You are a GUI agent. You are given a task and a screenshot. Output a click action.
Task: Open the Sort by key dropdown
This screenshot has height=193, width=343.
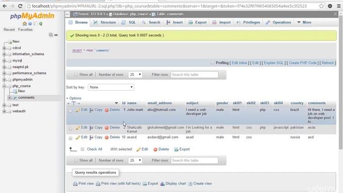(111, 87)
